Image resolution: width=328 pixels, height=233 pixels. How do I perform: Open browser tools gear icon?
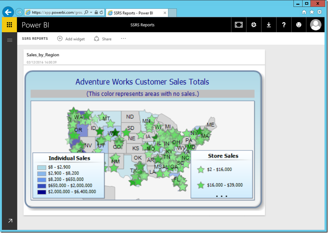tap(319, 12)
